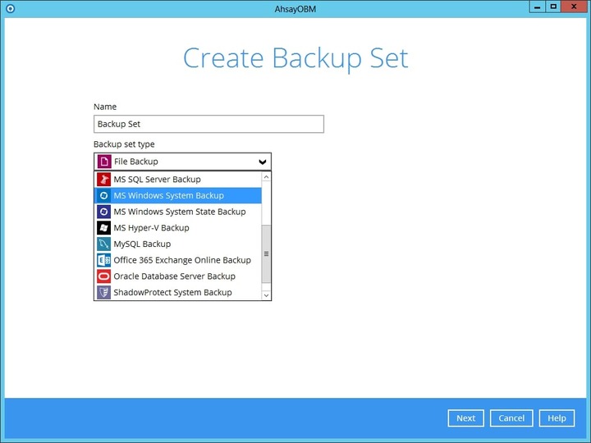Click the AhsayOBM app icon in title bar

point(10,7)
